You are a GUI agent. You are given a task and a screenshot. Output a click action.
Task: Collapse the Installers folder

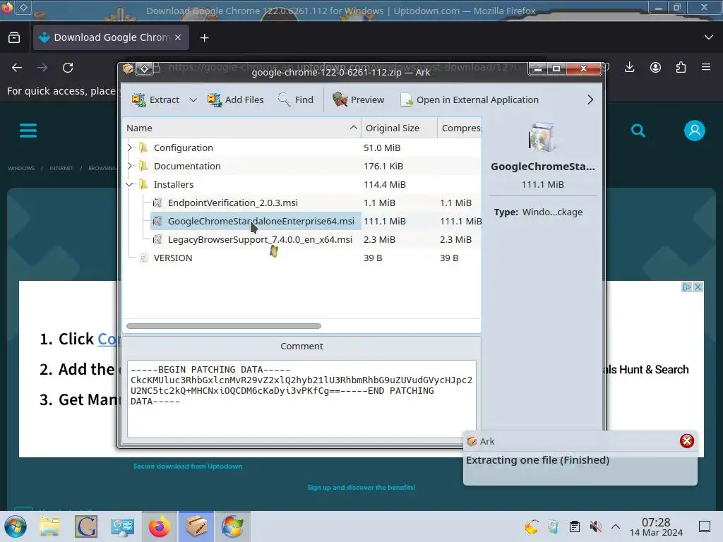coord(130,184)
